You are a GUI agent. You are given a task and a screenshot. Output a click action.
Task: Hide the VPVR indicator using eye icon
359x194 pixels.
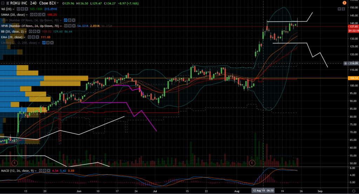click(66, 26)
